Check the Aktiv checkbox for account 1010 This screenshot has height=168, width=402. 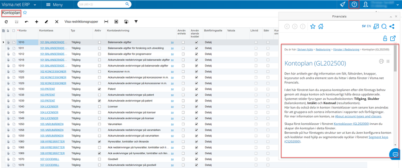pyautogui.click(x=99, y=42)
